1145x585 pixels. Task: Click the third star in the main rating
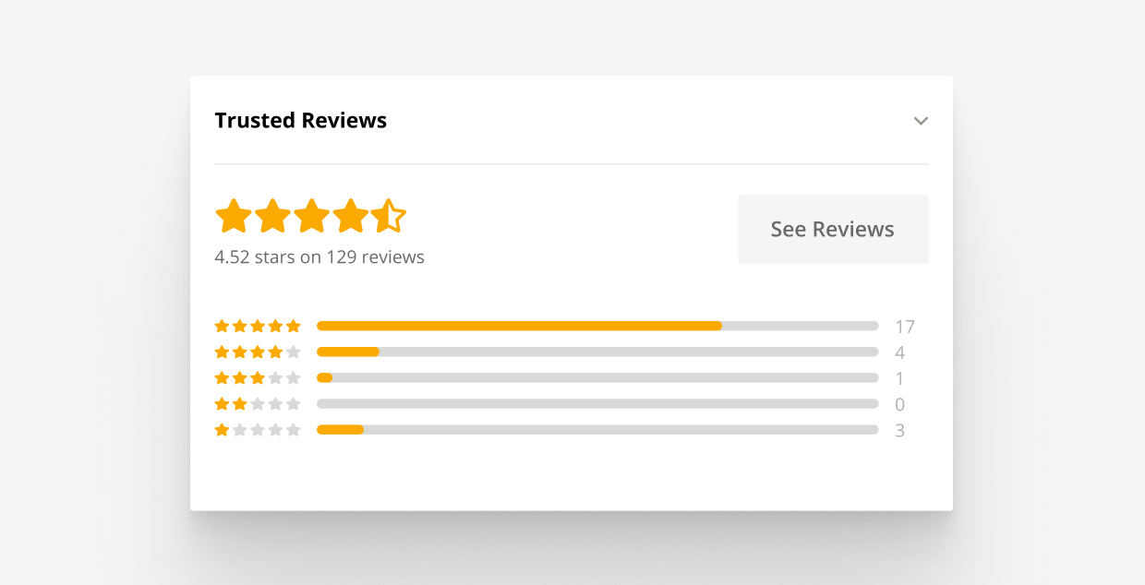tap(311, 215)
